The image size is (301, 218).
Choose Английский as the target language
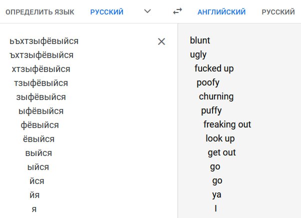coord(221,12)
